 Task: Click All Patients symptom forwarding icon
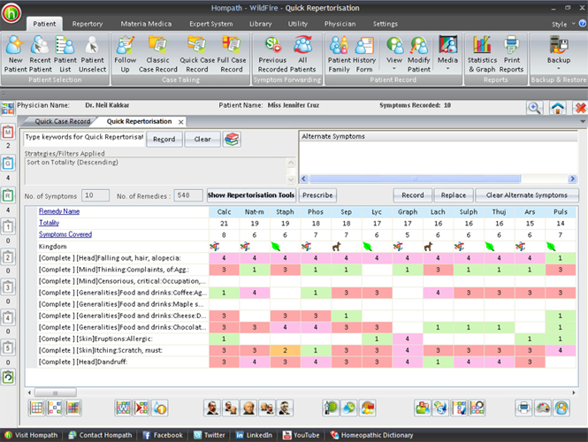click(302, 54)
